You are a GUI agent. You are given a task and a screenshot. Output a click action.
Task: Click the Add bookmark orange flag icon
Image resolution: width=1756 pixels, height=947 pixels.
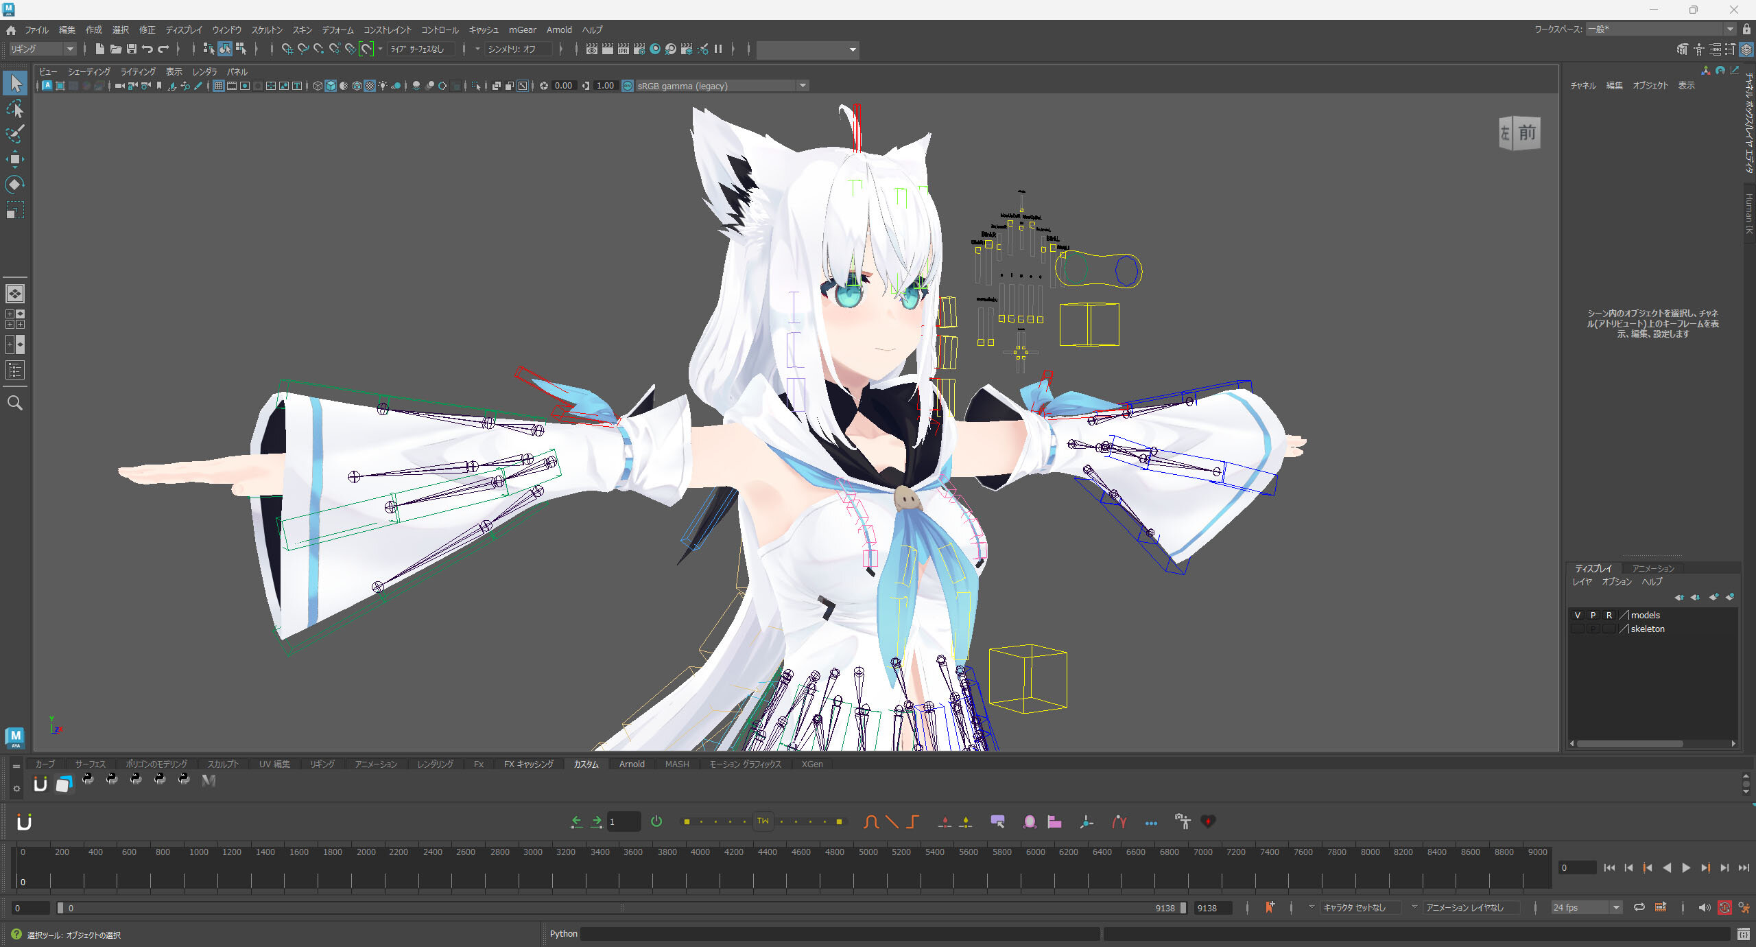1270,907
